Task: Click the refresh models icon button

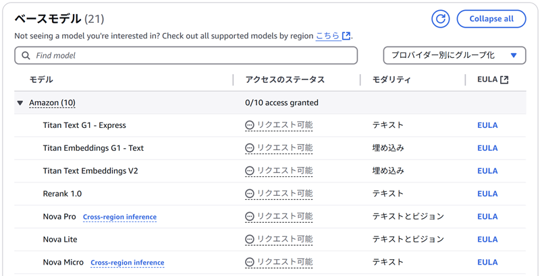Action: [x=441, y=19]
